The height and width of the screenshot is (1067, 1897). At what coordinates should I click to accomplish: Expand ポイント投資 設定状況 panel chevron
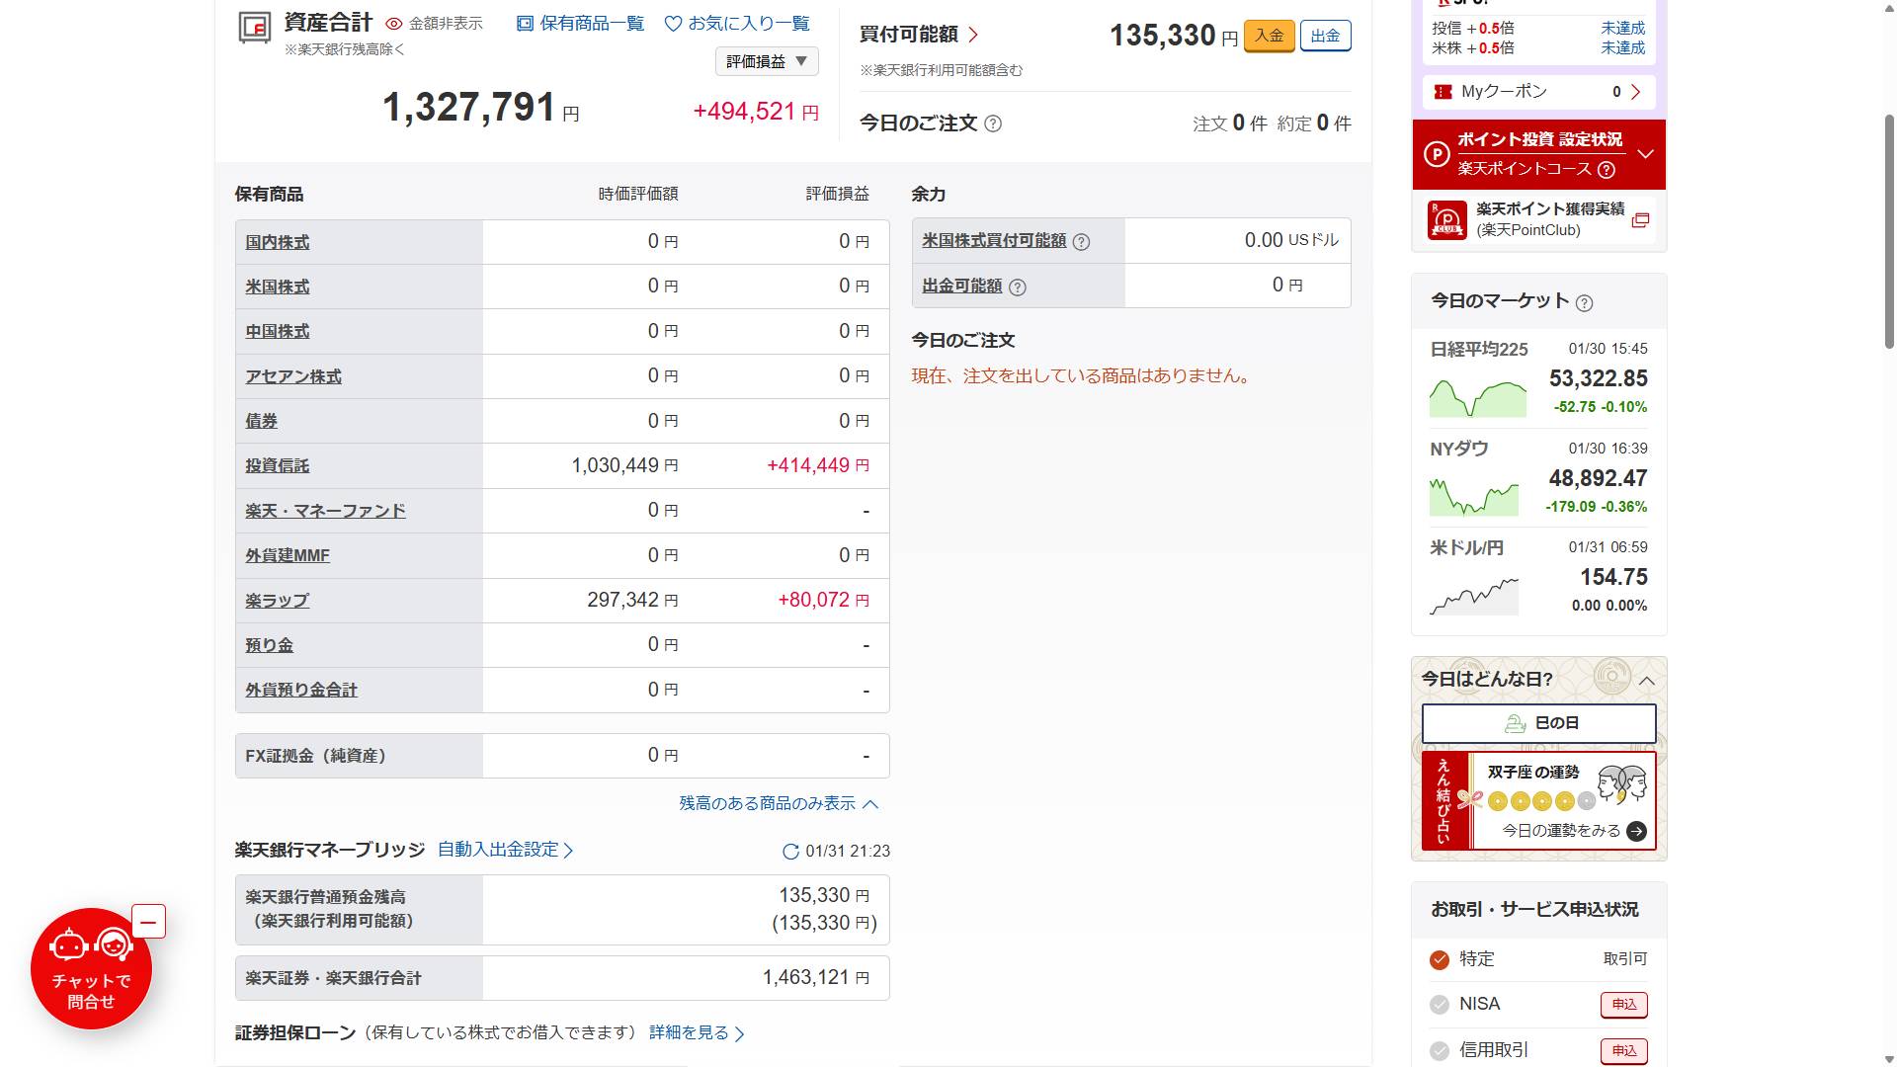tap(1645, 154)
